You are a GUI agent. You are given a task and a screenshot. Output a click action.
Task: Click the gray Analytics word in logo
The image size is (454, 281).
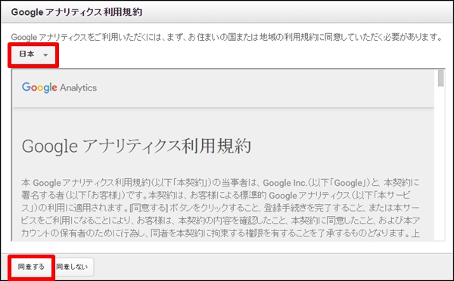coord(78,88)
